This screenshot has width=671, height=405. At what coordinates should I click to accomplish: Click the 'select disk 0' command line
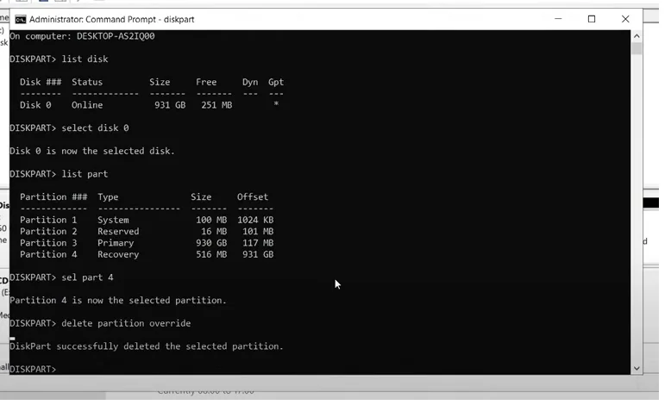click(69, 128)
